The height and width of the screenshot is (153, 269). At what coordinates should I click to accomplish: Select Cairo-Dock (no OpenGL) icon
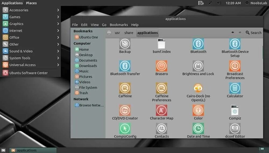[x=198, y=88]
